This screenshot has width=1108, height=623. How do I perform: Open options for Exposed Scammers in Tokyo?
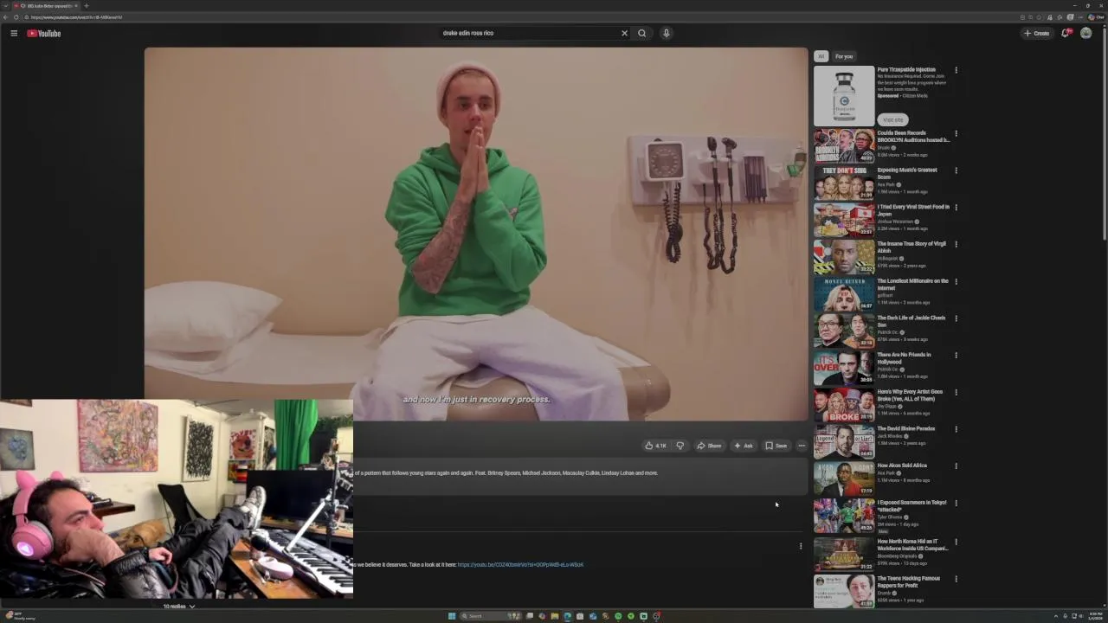(957, 504)
